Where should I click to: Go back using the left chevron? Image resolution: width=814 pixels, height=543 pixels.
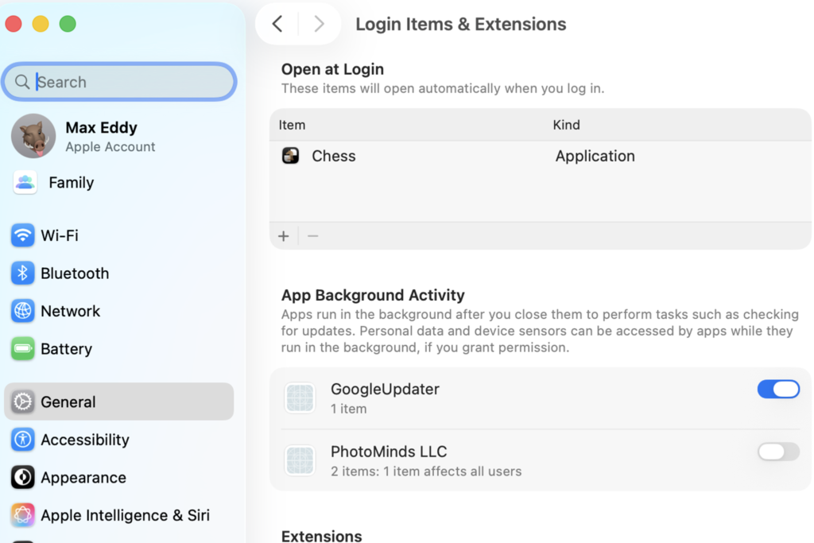(x=277, y=24)
